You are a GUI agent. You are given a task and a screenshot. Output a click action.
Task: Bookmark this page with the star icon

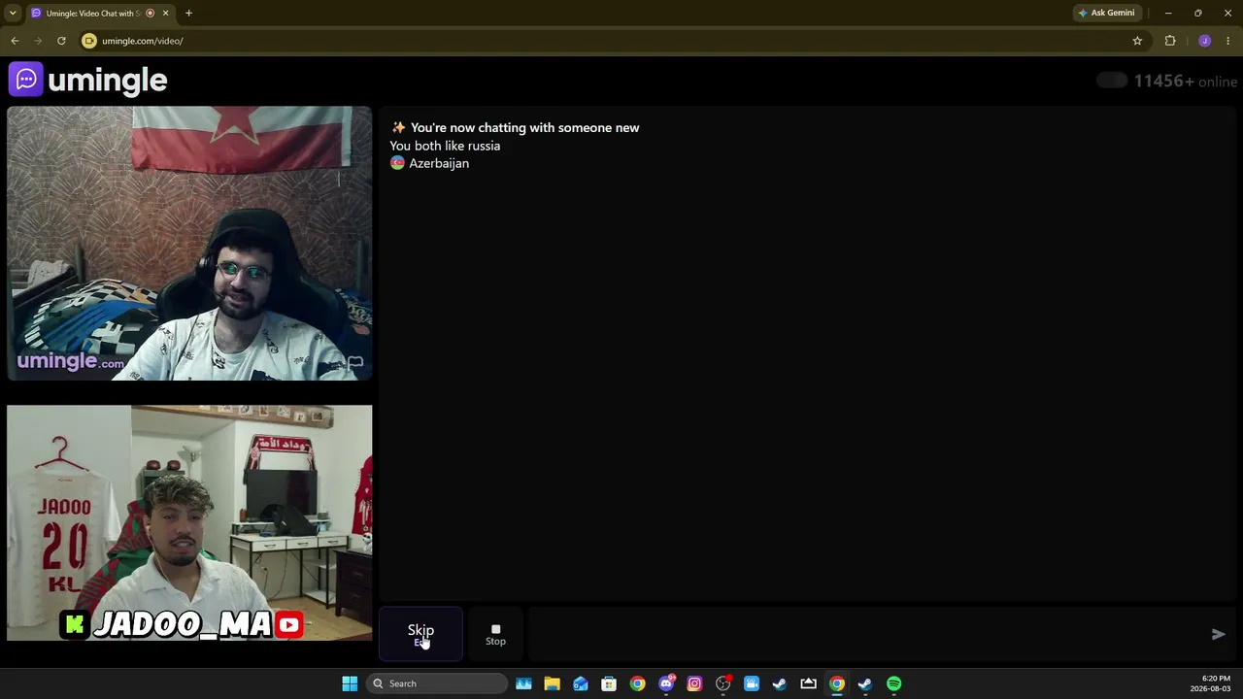[x=1137, y=41]
